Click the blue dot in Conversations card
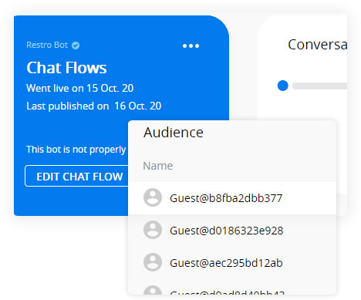 click(x=283, y=86)
